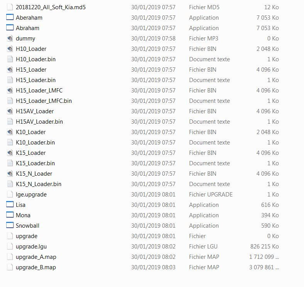Click the upgrade.lgu file icon
Viewport: 304px width, 287px height.
pos(10,246)
